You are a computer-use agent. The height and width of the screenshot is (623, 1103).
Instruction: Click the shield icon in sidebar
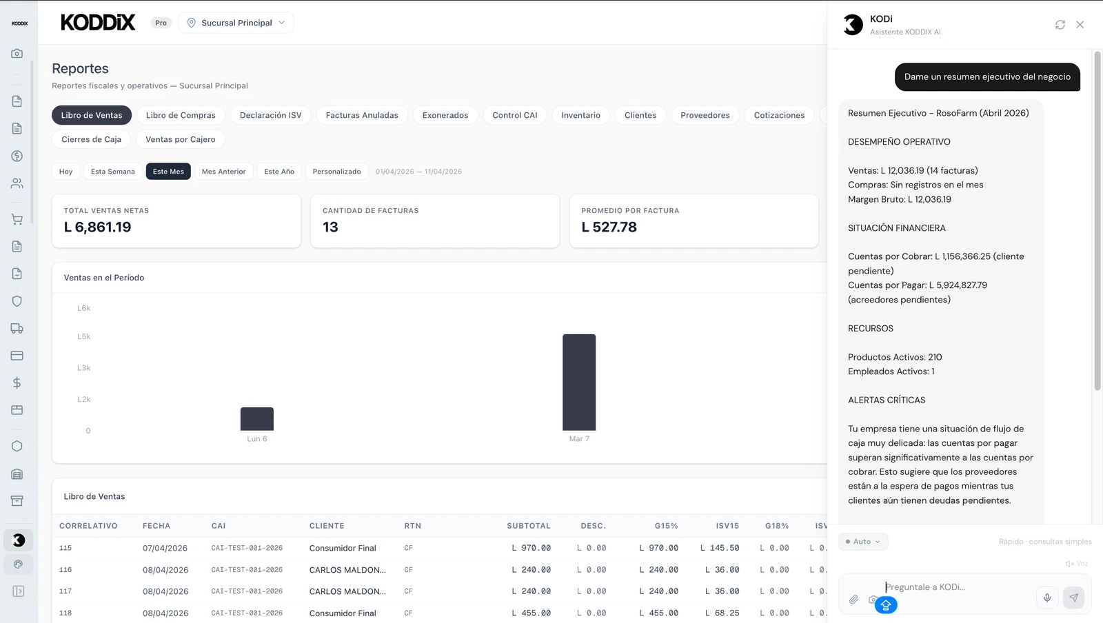click(x=17, y=301)
